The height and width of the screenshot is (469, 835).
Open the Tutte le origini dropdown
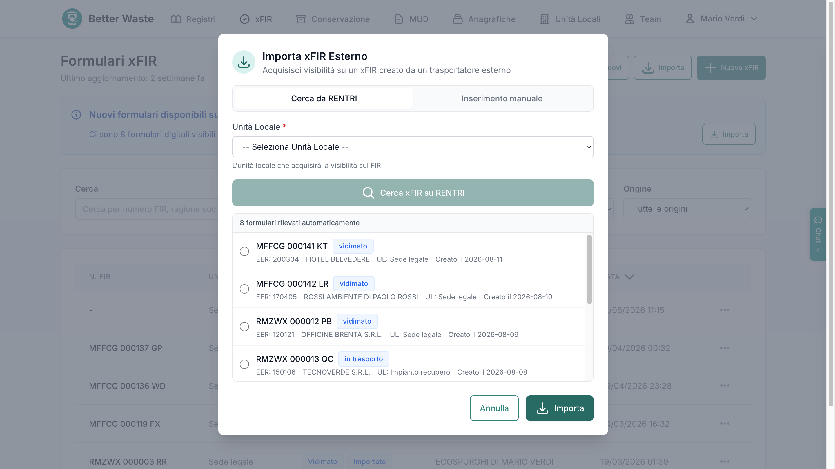pos(687,209)
